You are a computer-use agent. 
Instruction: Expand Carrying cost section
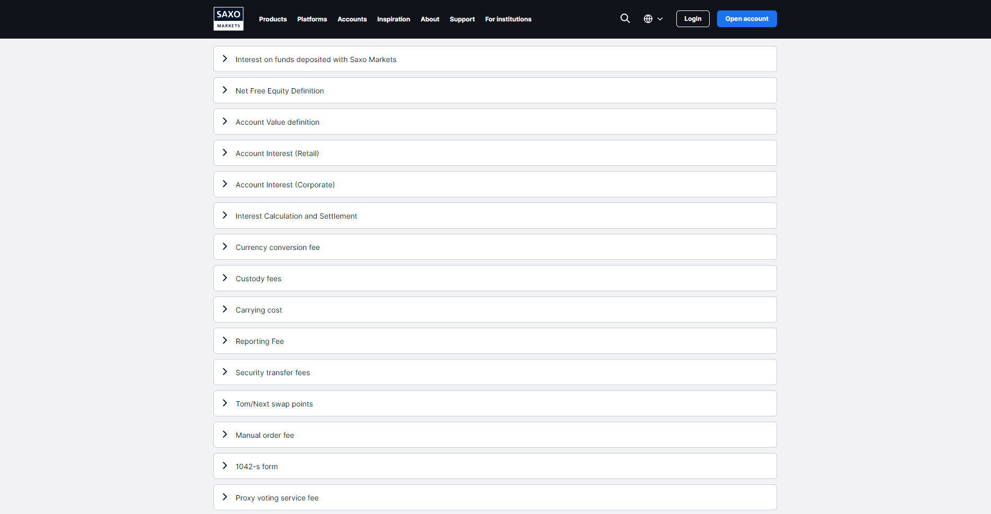pyautogui.click(x=495, y=309)
